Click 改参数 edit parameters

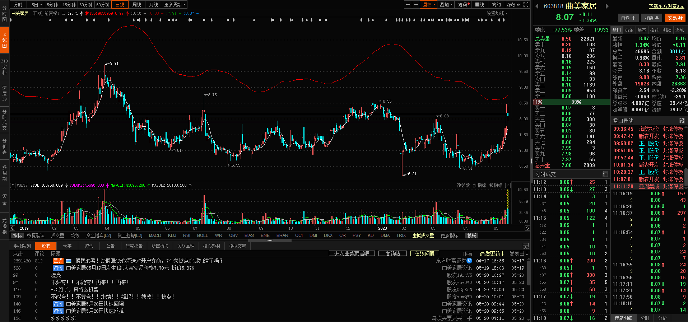[x=463, y=185]
